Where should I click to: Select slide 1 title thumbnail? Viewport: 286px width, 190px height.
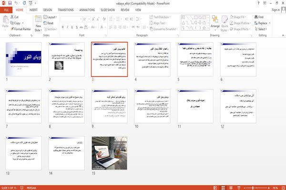click(x=23, y=59)
